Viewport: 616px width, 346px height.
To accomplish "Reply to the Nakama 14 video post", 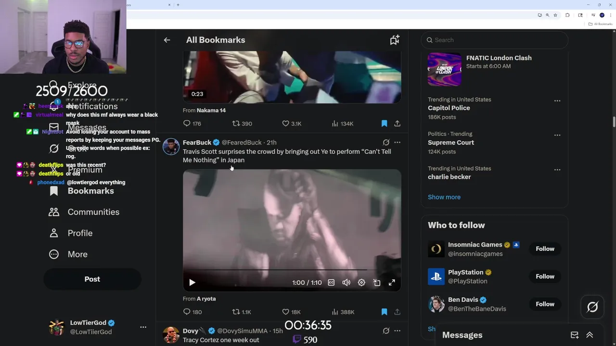I will pyautogui.click(x=192, y=124).
